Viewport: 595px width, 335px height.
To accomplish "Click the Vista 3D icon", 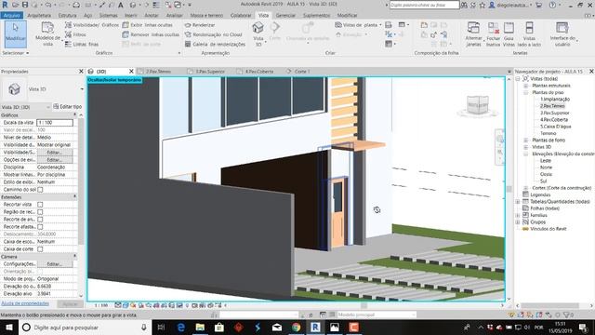I will pos(258,28).
